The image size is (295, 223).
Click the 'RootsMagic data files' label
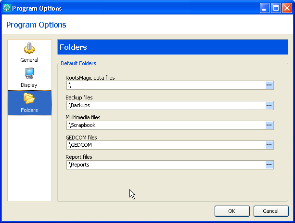point(90,78)
